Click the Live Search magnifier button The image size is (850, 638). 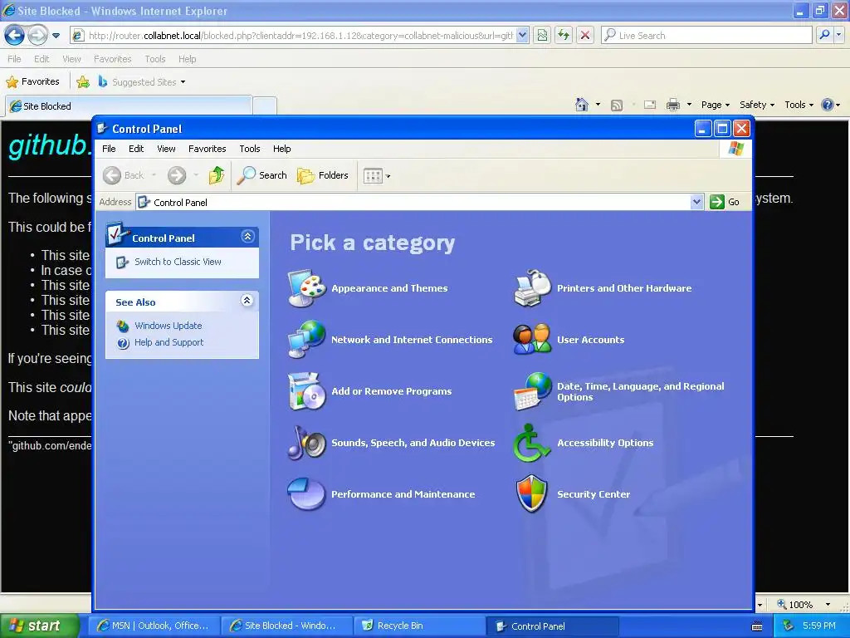(x=824, y=35)
